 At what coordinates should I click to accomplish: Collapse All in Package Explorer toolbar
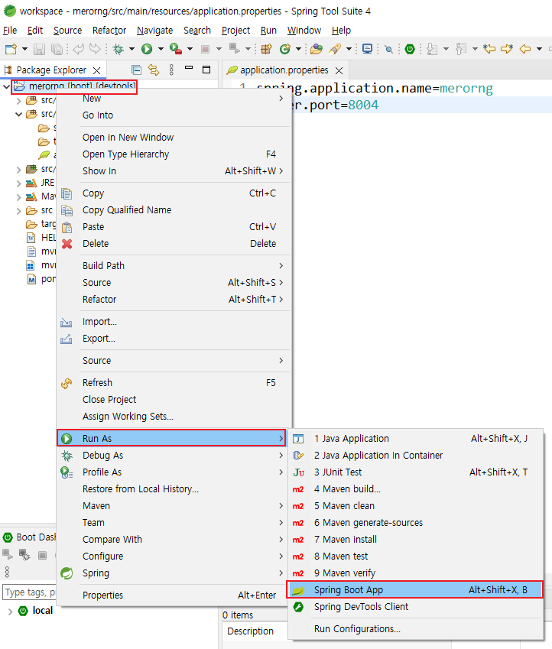click(136, 70)
